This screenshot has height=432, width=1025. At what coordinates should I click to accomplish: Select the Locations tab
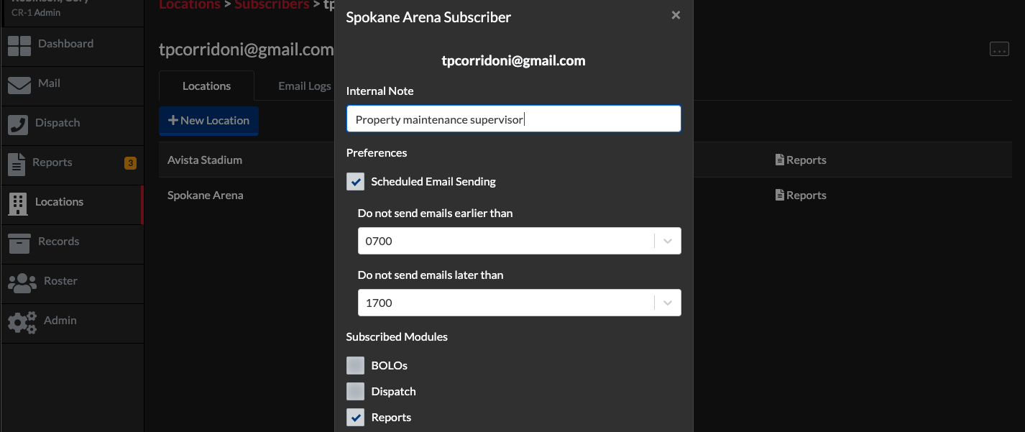206,86
